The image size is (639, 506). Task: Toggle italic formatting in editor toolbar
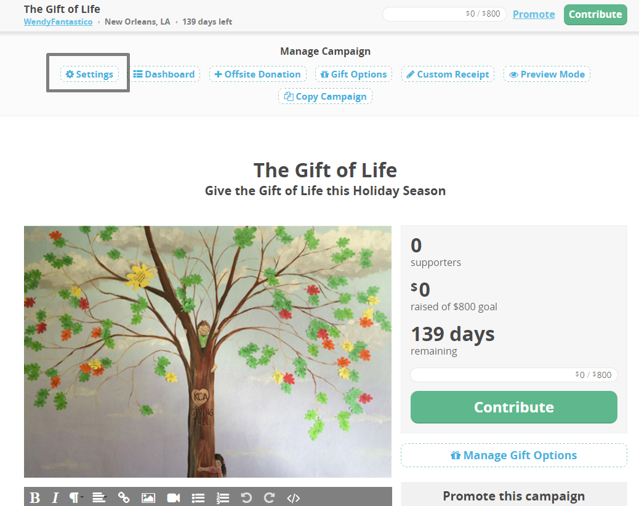click(x=55, y=497)
